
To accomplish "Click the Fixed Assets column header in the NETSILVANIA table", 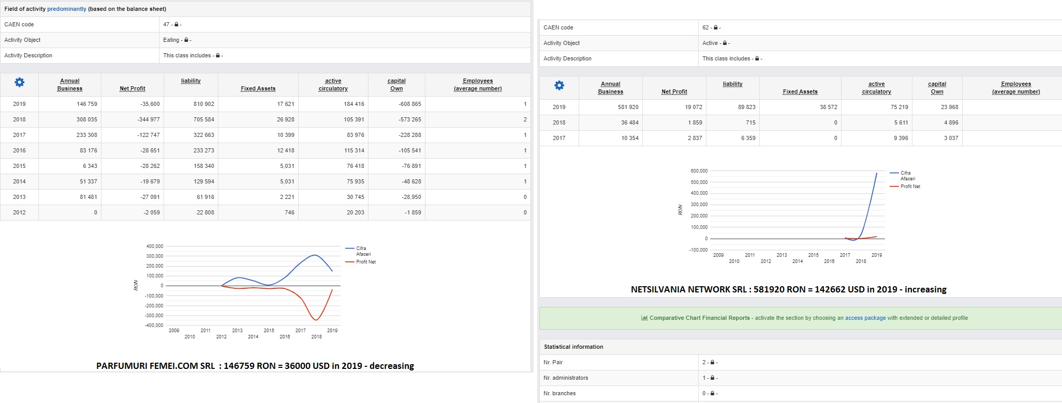I will coord(800,91).
